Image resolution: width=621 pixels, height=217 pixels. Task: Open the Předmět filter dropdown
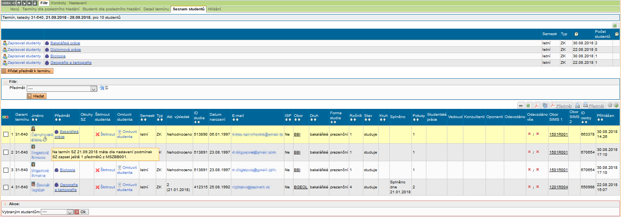point(94,89)
